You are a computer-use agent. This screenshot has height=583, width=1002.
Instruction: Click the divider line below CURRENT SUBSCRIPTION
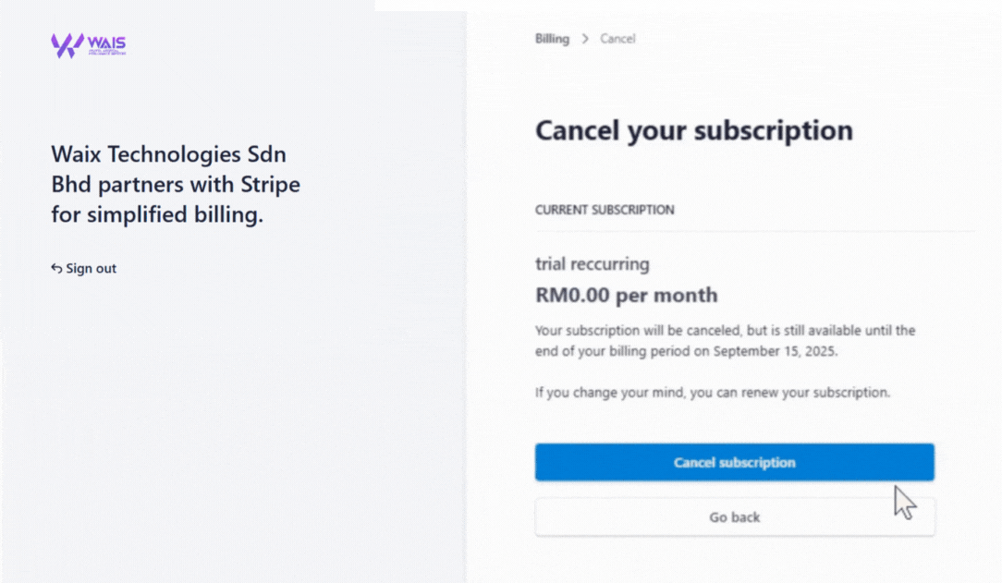[x=753, y=231]
